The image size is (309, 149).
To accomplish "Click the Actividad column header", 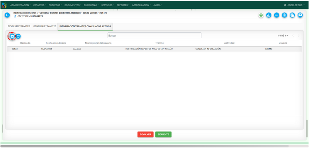I will 229,43.
